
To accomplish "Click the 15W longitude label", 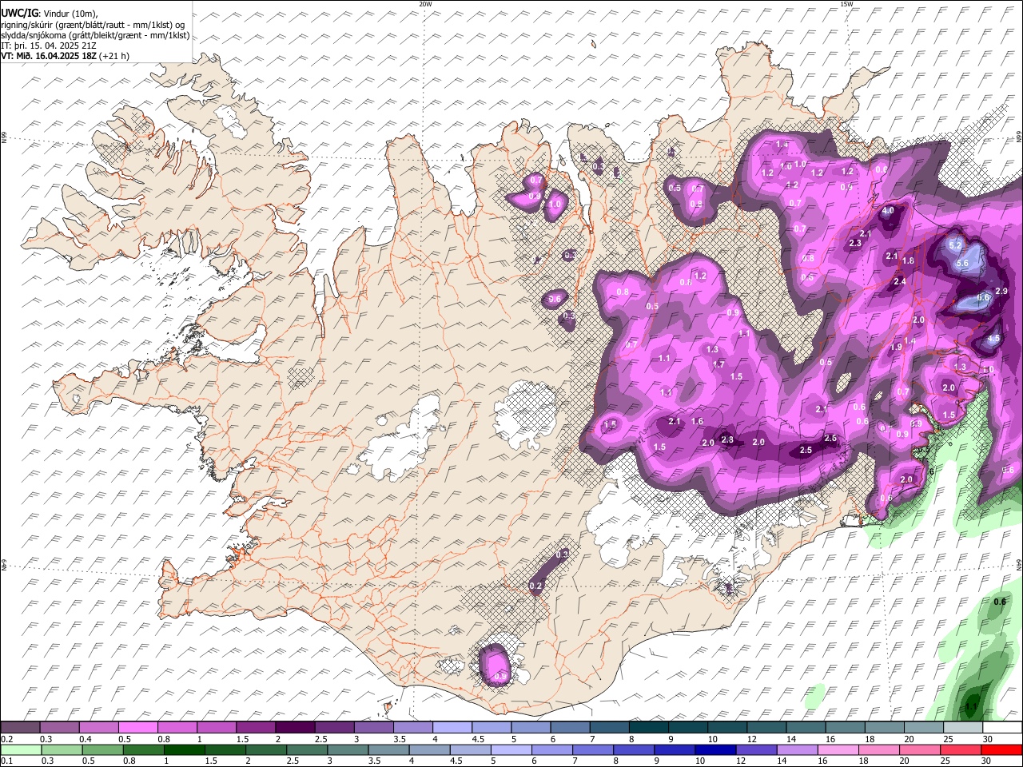I will pyautogui.click(x=846, y=4).
